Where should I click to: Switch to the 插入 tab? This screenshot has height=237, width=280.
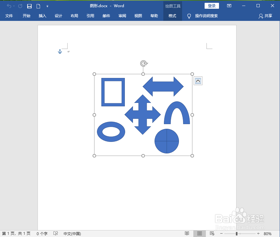(x=43, y=16)
